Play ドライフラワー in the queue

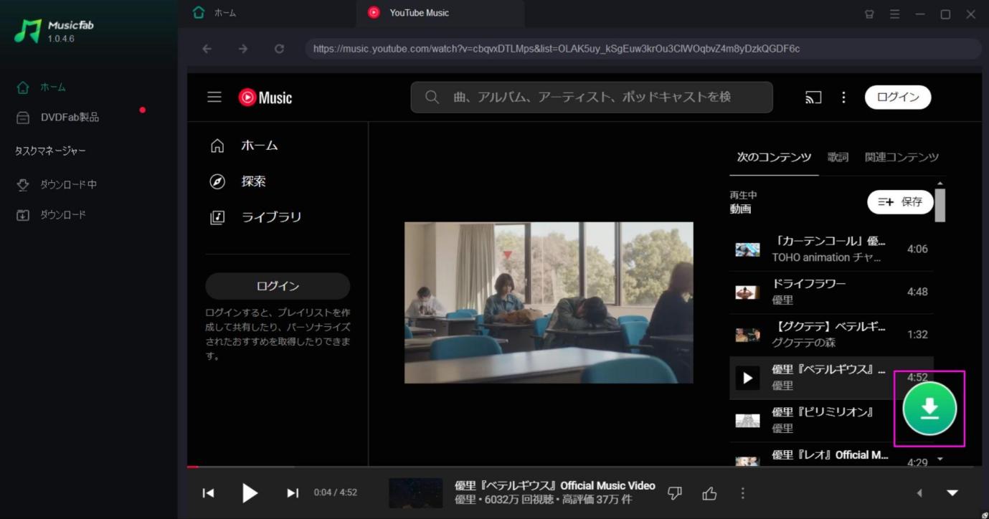831,292
